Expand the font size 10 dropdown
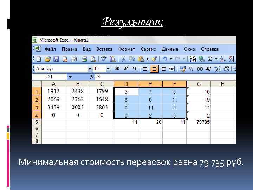Image resolution: width=253 pixels, height=190 pixels. click(108, 69)
